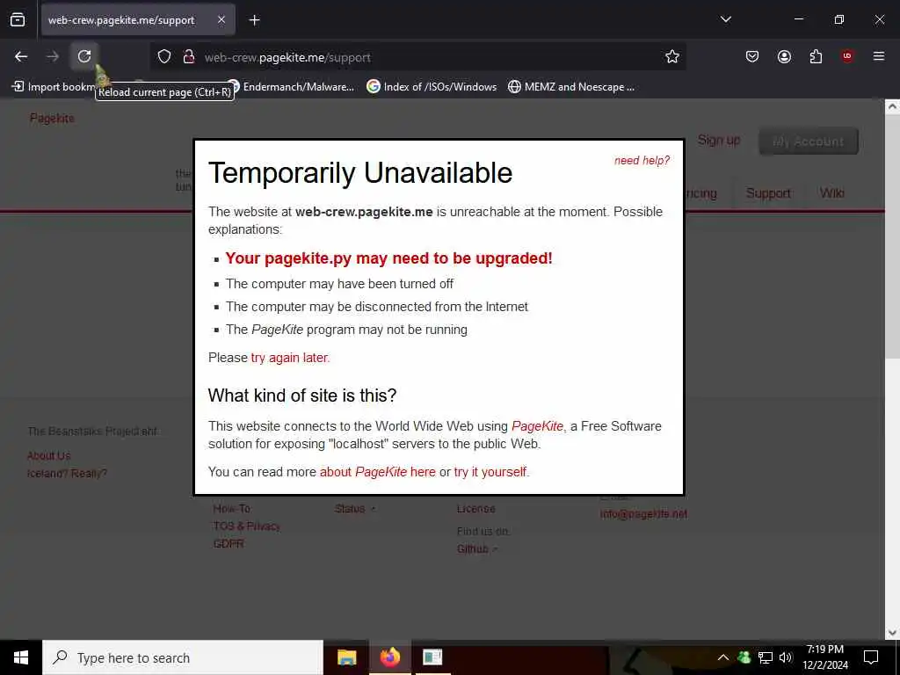
Task: Click the try again later link
Action: 290,358
